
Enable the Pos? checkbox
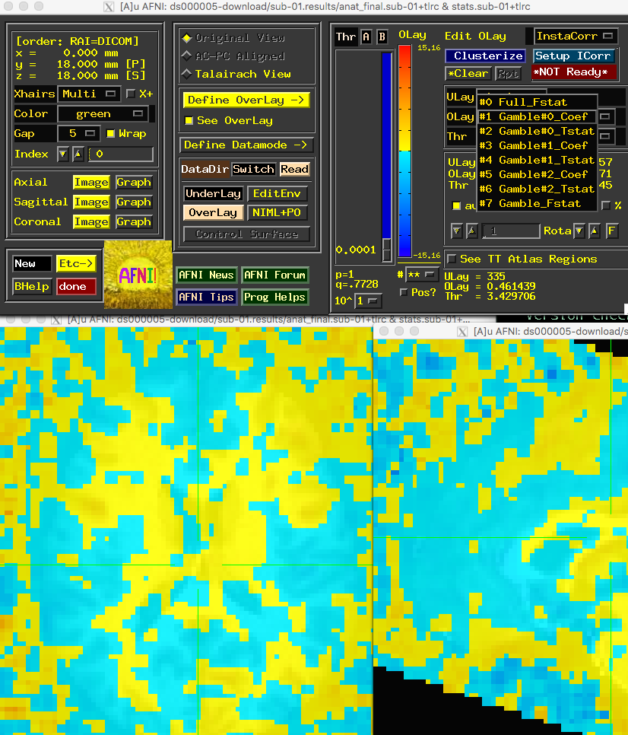(x=404, y=292)
